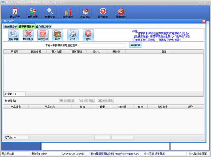Click the blue 说明 instructions text
This screenshot has width=211, height=157.
coord(161,36)
